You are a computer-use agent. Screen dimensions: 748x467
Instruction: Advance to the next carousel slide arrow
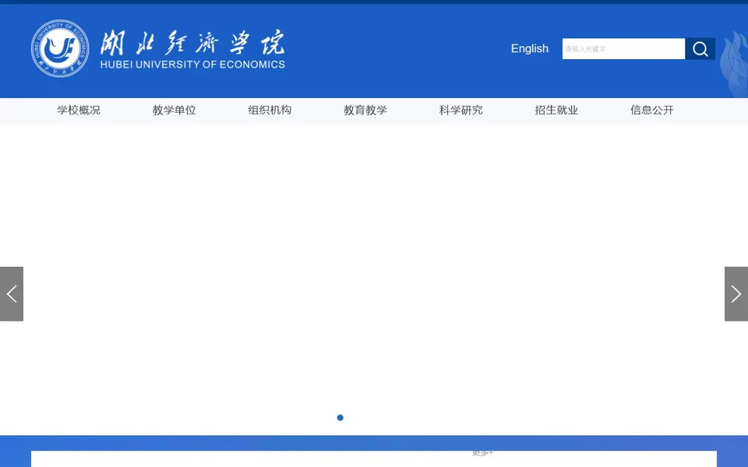point(736,294)
